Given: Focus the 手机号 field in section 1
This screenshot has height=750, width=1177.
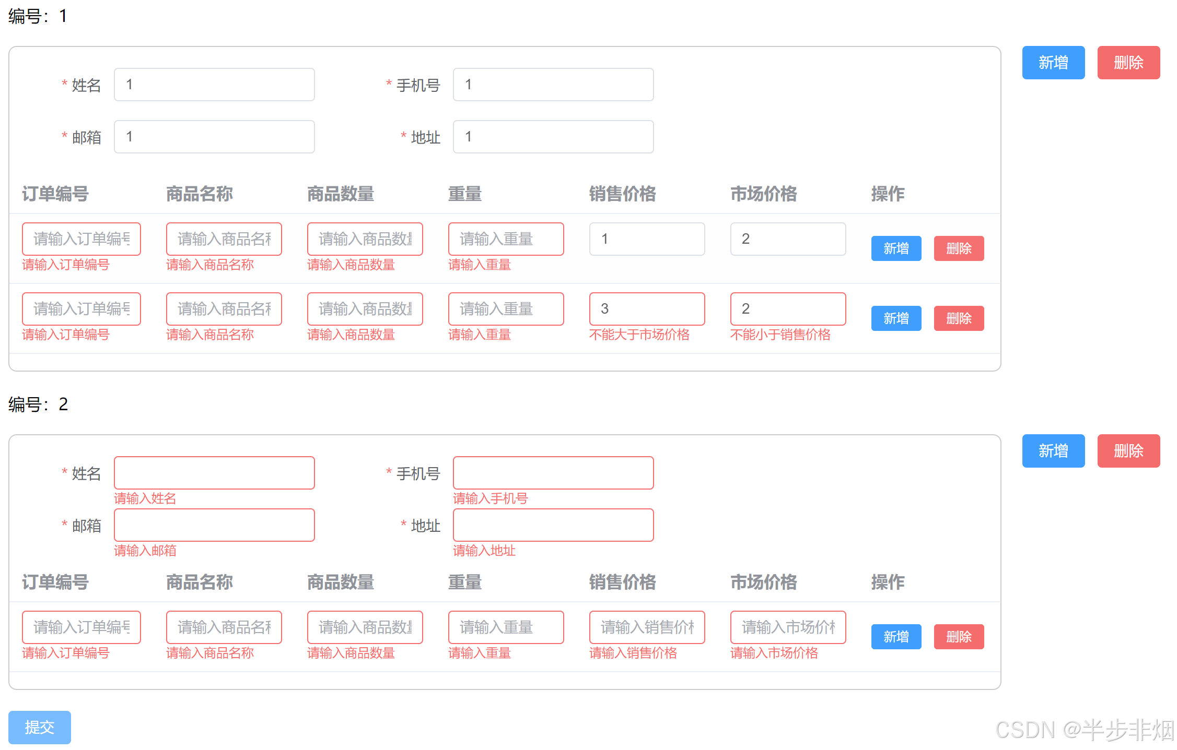Looking at the screenshot, I should click(x=553, y=85).
